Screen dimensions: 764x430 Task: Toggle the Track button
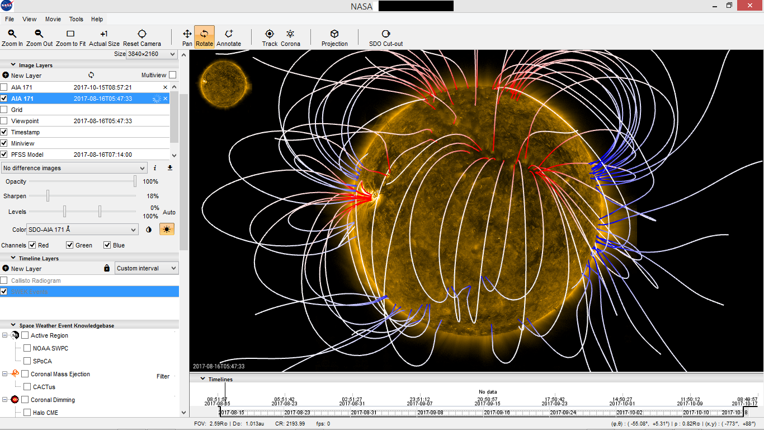click(x=270, y=38)
